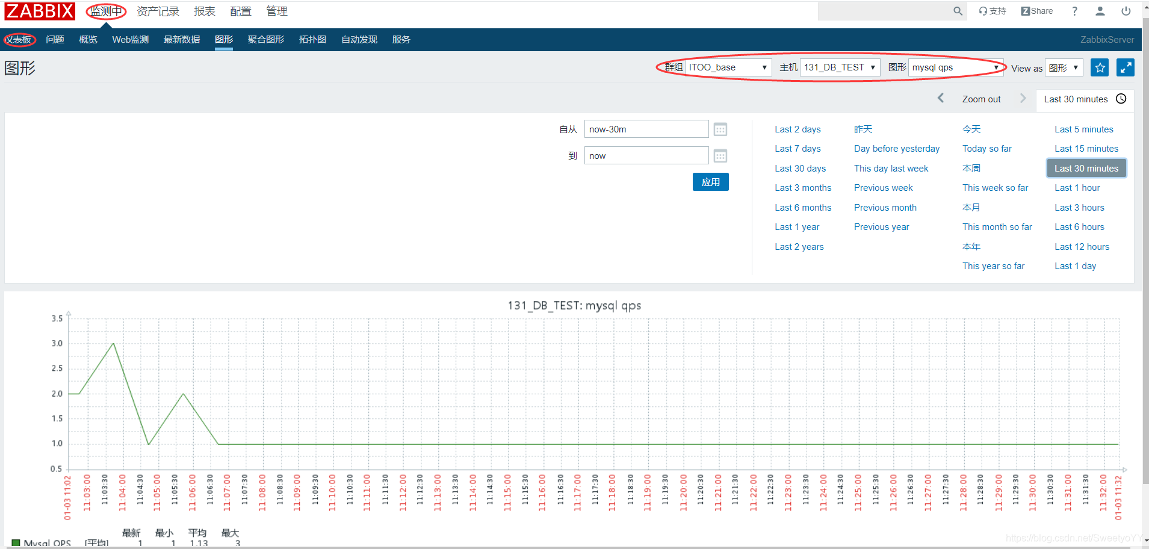Image resolution: width=1149 pixels, height=549 pixels.
Task: Open the help question mark
Action: tap(1074, 11)
